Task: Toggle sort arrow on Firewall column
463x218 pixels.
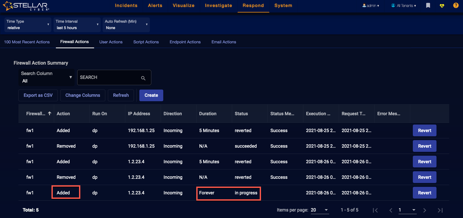Action: [49, 113]
